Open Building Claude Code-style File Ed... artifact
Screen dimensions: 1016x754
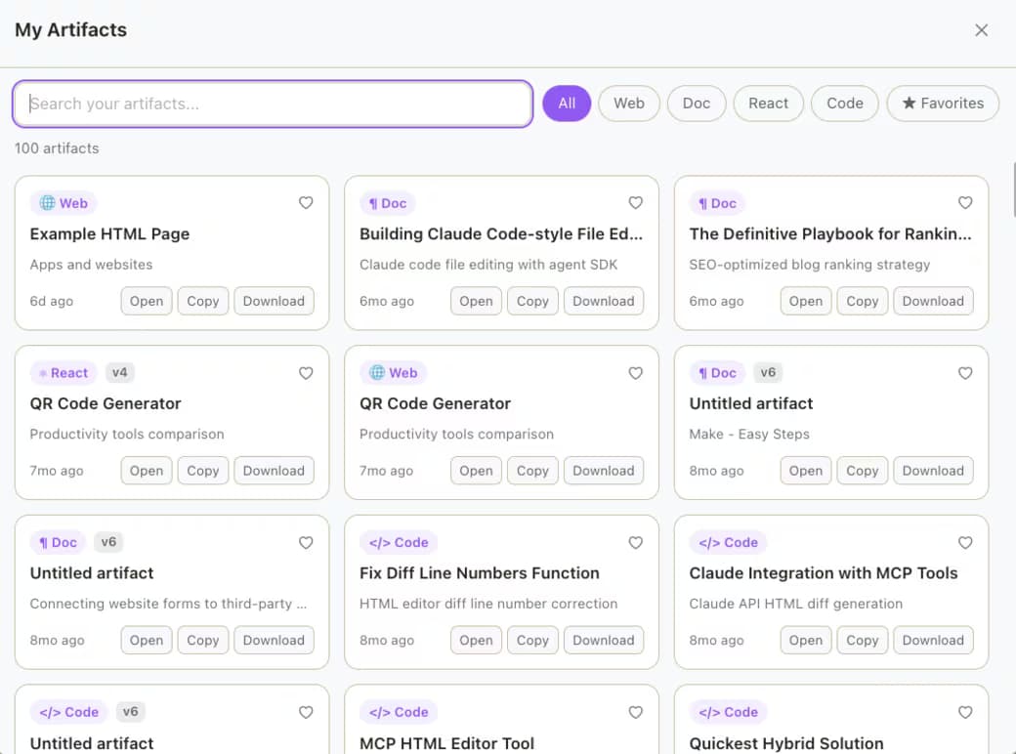(477, 301)
